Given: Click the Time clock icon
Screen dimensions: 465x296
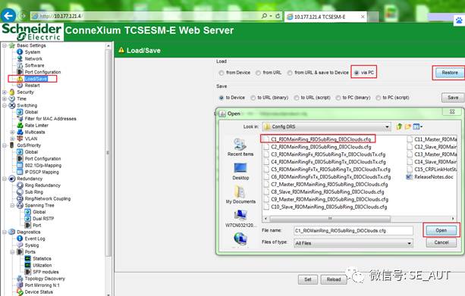Looking at the screenshot, I should pos(12,98).
